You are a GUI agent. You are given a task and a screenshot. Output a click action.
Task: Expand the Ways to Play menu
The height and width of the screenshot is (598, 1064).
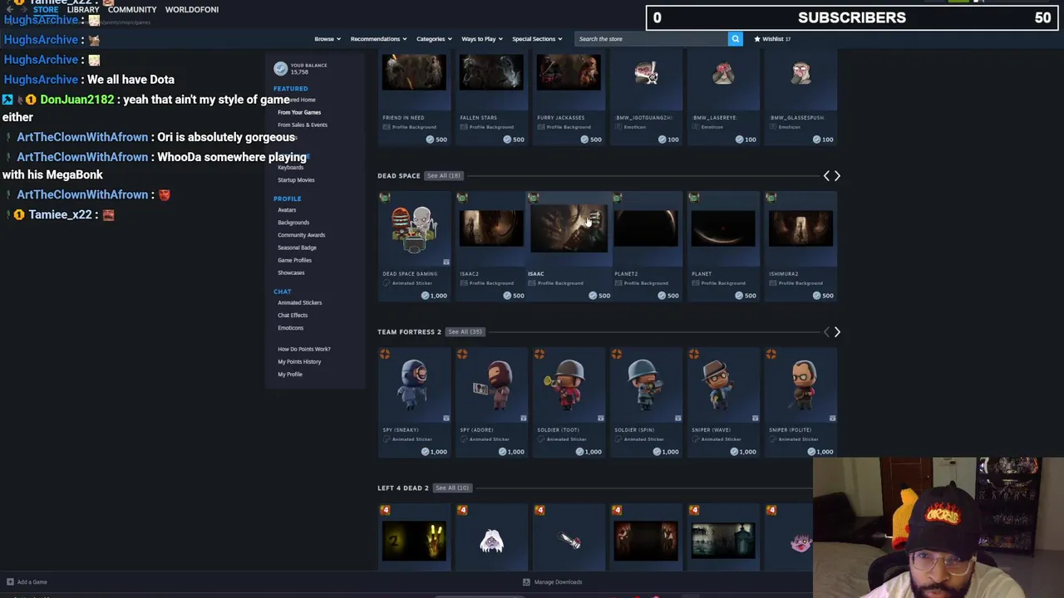point(481,39)
